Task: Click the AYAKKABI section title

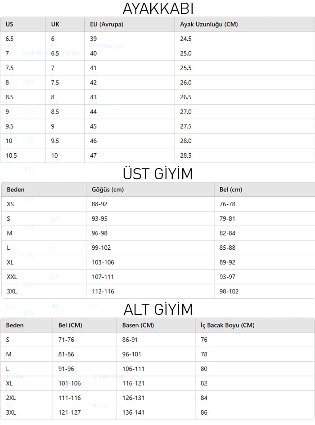Action: 157,9
